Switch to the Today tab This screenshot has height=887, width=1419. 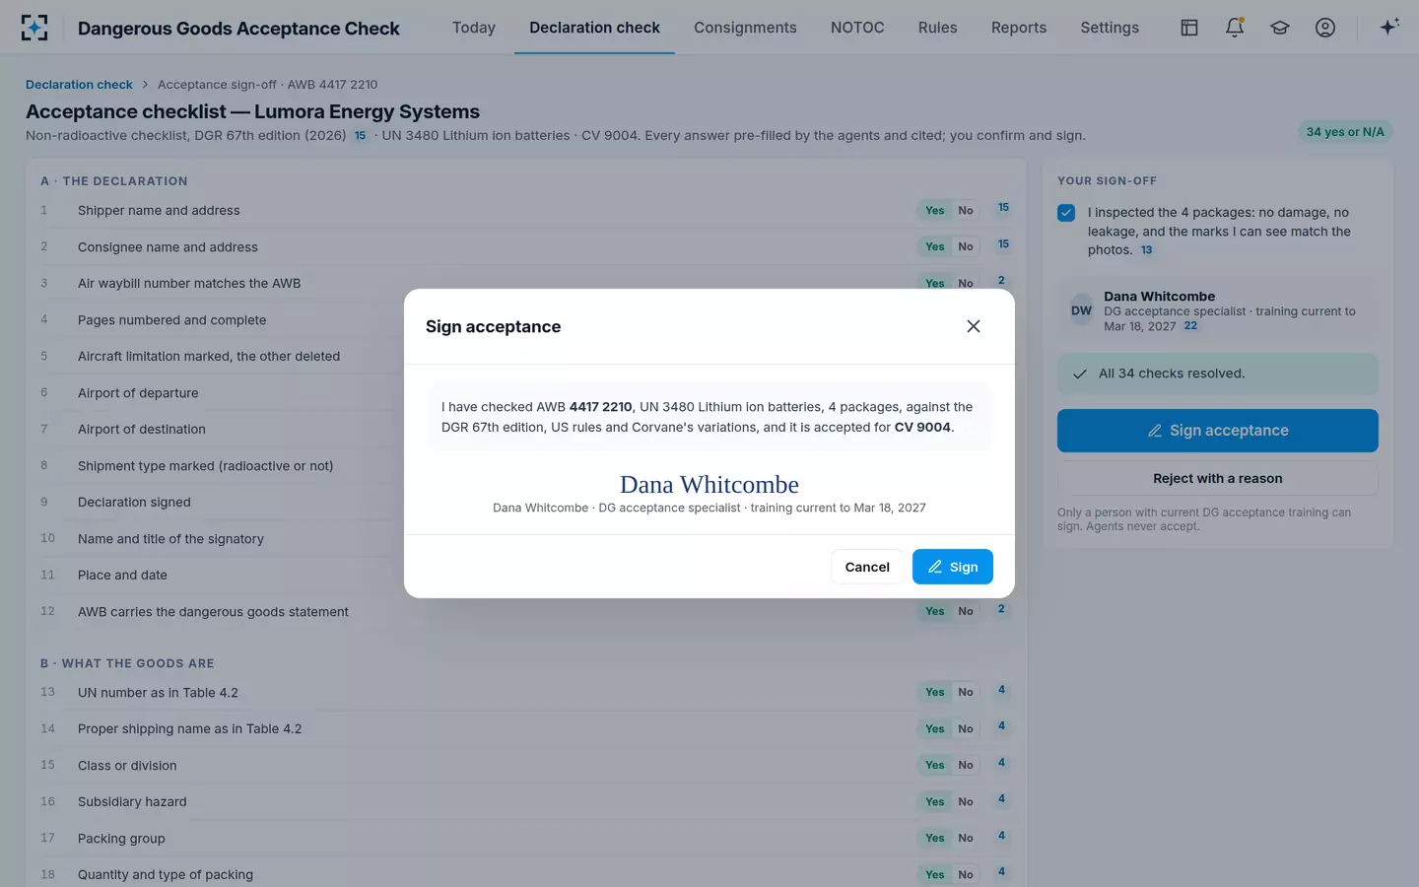pyautogui.click(x=474, y=28)
